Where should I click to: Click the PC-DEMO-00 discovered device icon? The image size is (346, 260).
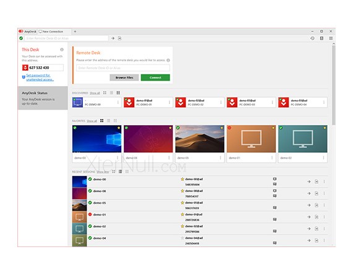[x=77, y=102]
